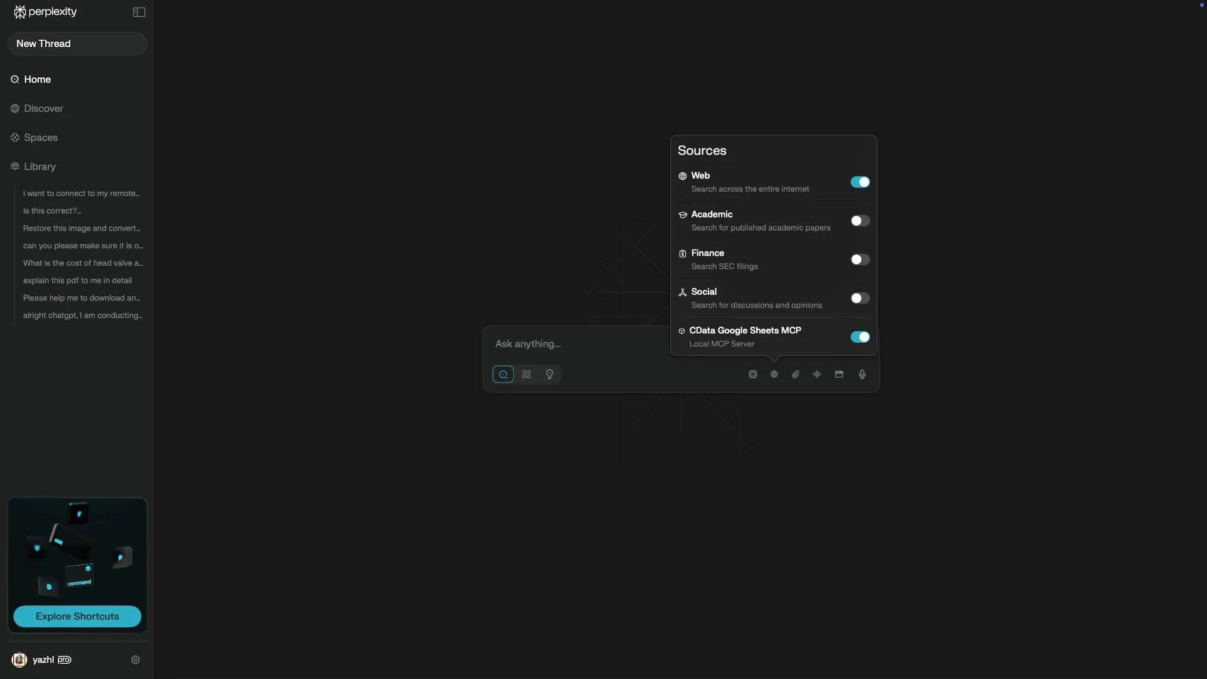This screenshot has width=1207, height=679.
Task: Disable the Web source toggle
Action: [859, 182]
